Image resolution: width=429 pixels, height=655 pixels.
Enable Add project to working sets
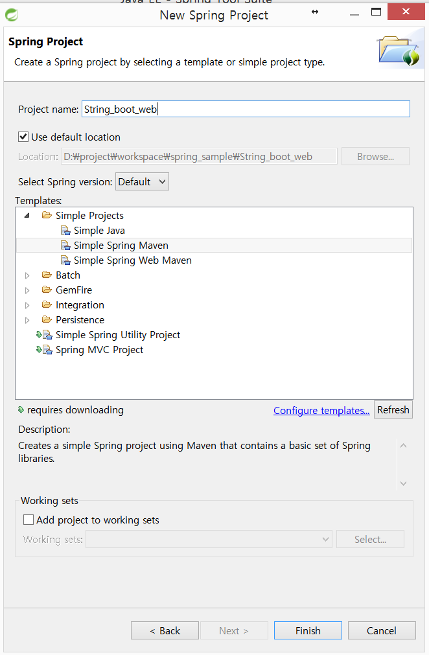29,520
